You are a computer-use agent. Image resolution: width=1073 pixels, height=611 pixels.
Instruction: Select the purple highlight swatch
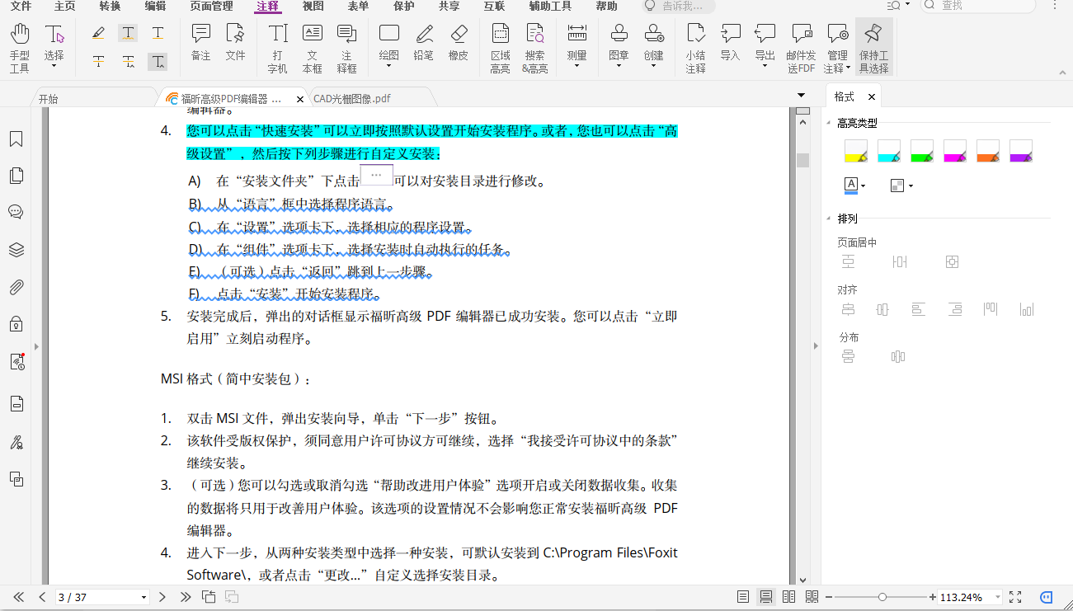pyautogui.click(x=1021, y=151)
